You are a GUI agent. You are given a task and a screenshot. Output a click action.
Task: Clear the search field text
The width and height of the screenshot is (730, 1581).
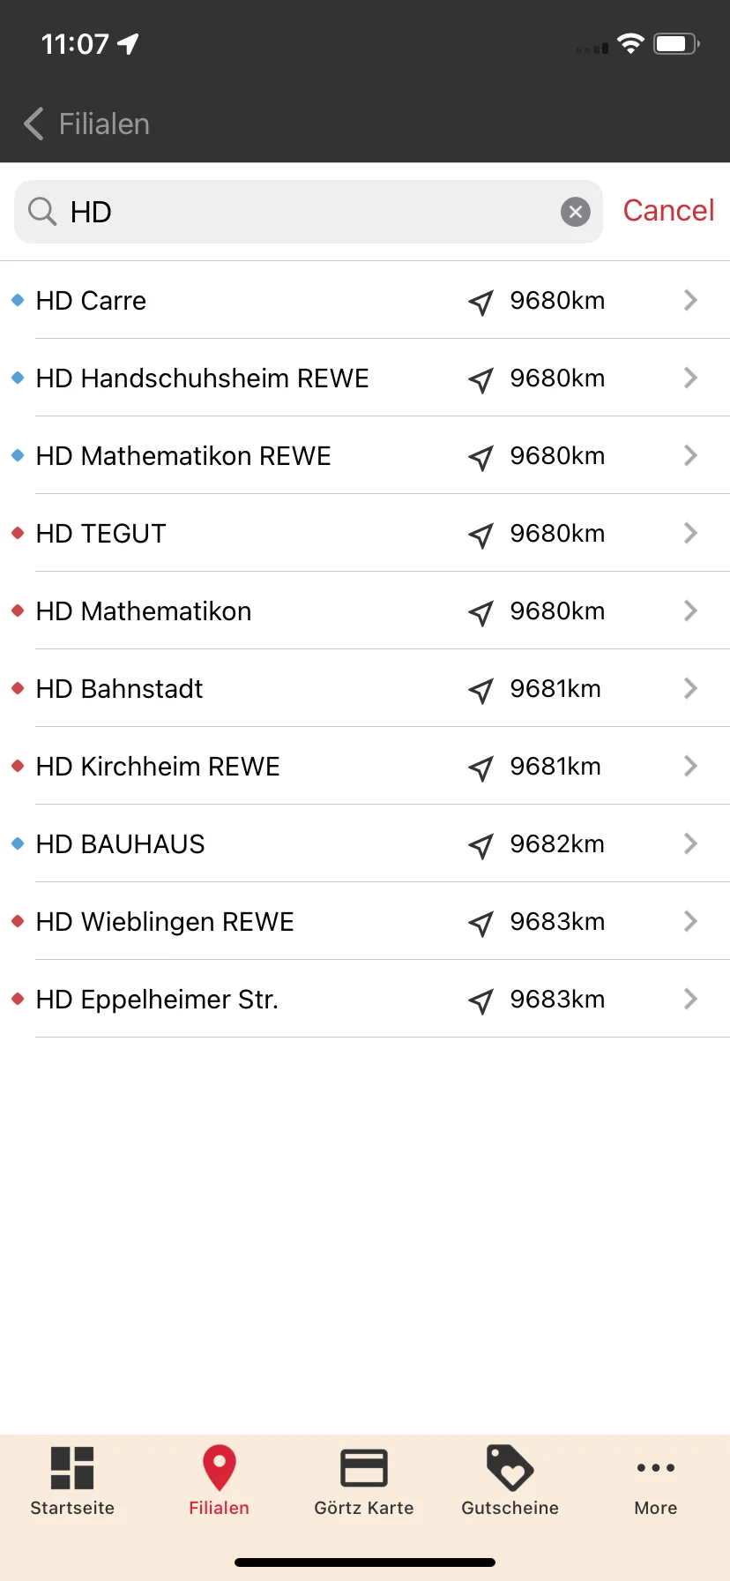[x=576, y=212]
